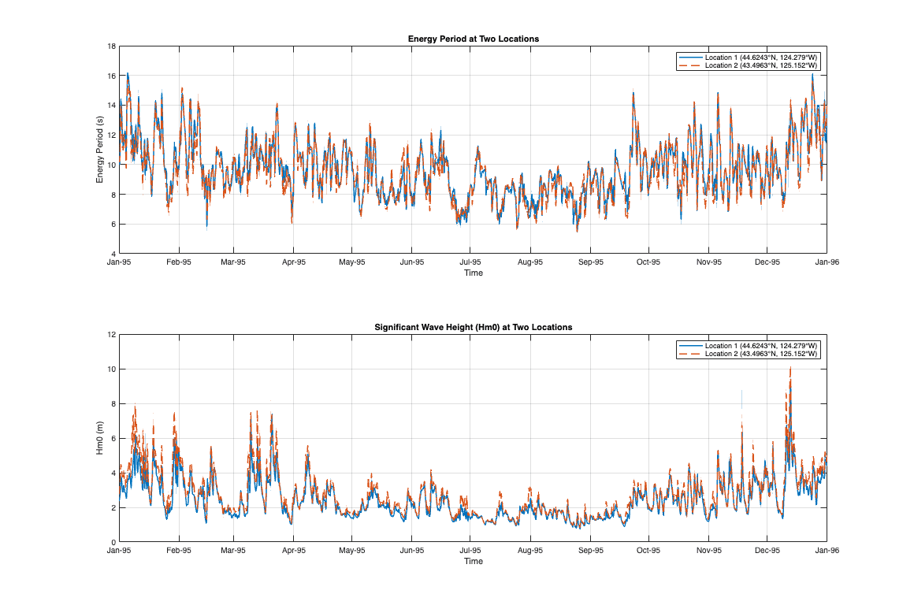Click 'Jul-95' tick on Energy Period plot
This screenshot has width=914, height=609.
(470, 262)
